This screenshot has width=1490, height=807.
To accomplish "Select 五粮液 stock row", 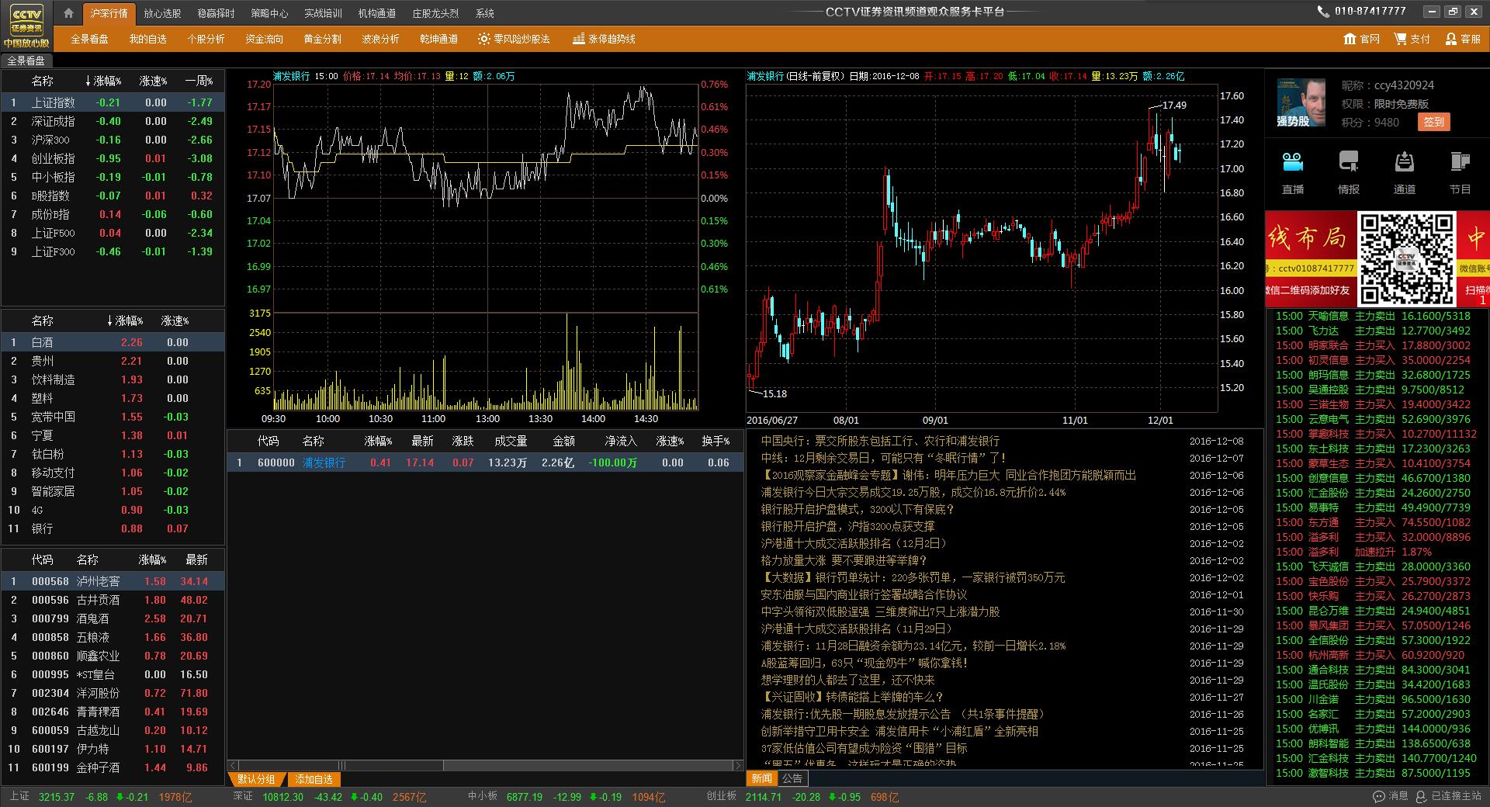I will click(113, 637).
